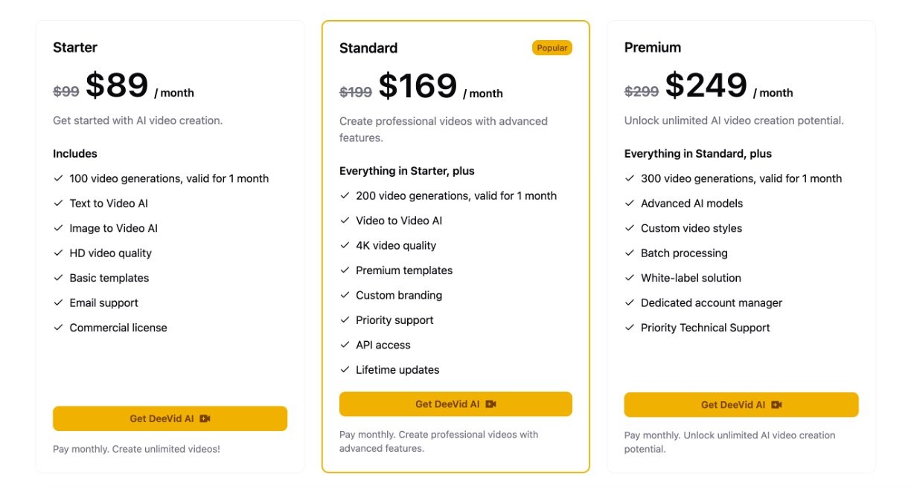Click the yellow Popular badge
Viewport: 911px width, 489px height.
[x=552, y=48]
